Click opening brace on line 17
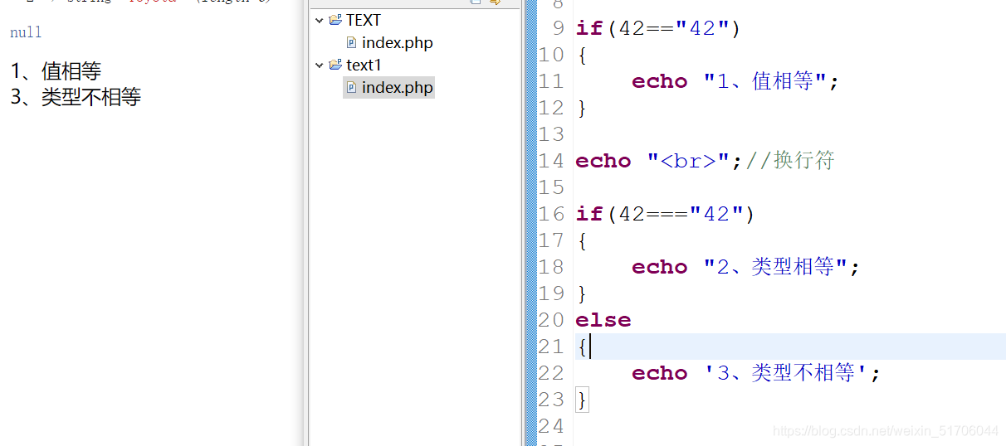Image resolution: width=1006 pixels, height=446 pixels. 582,241
